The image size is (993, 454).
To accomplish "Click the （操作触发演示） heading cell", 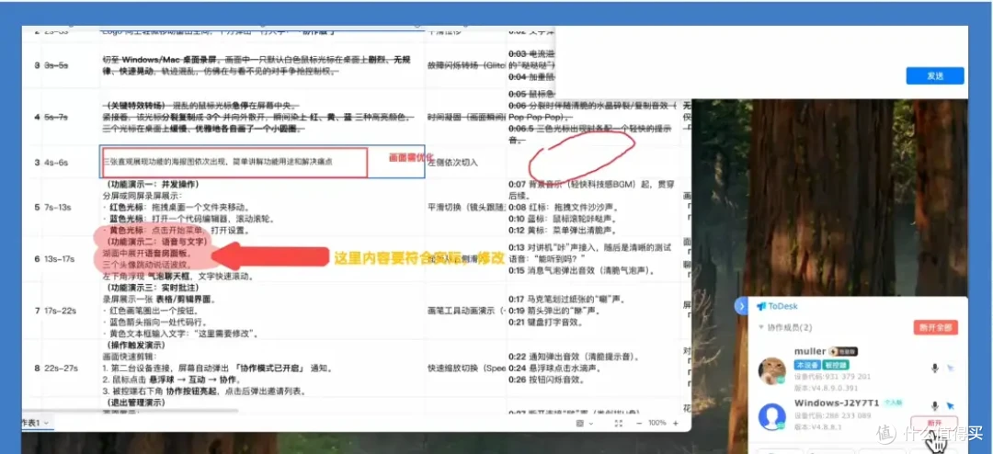I will 137,345.
